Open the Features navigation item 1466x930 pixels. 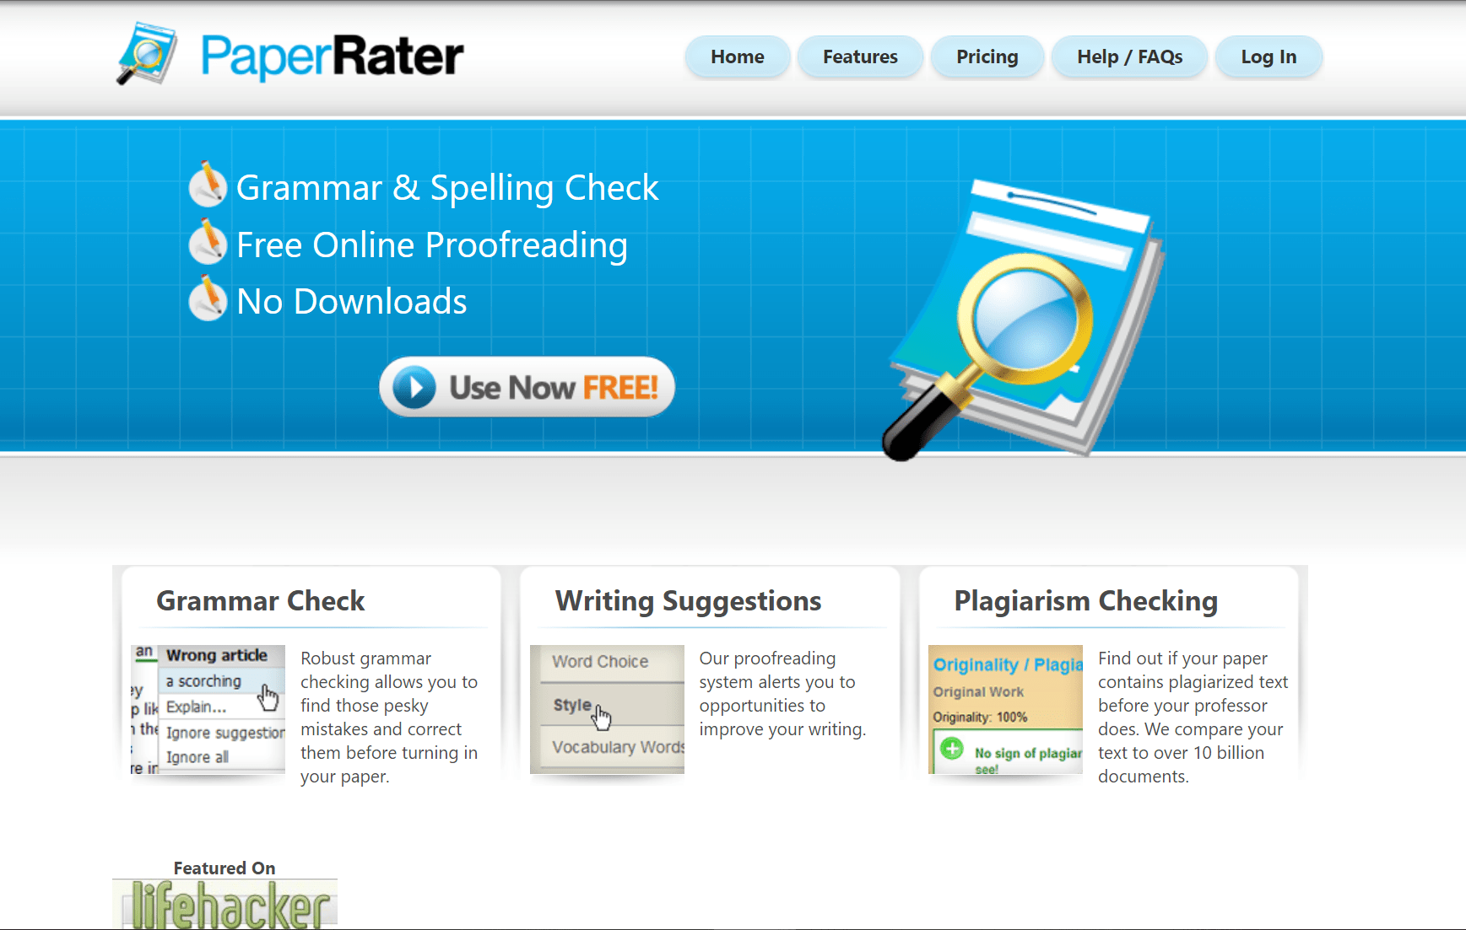pyautogui.click(x=860, y=56)
